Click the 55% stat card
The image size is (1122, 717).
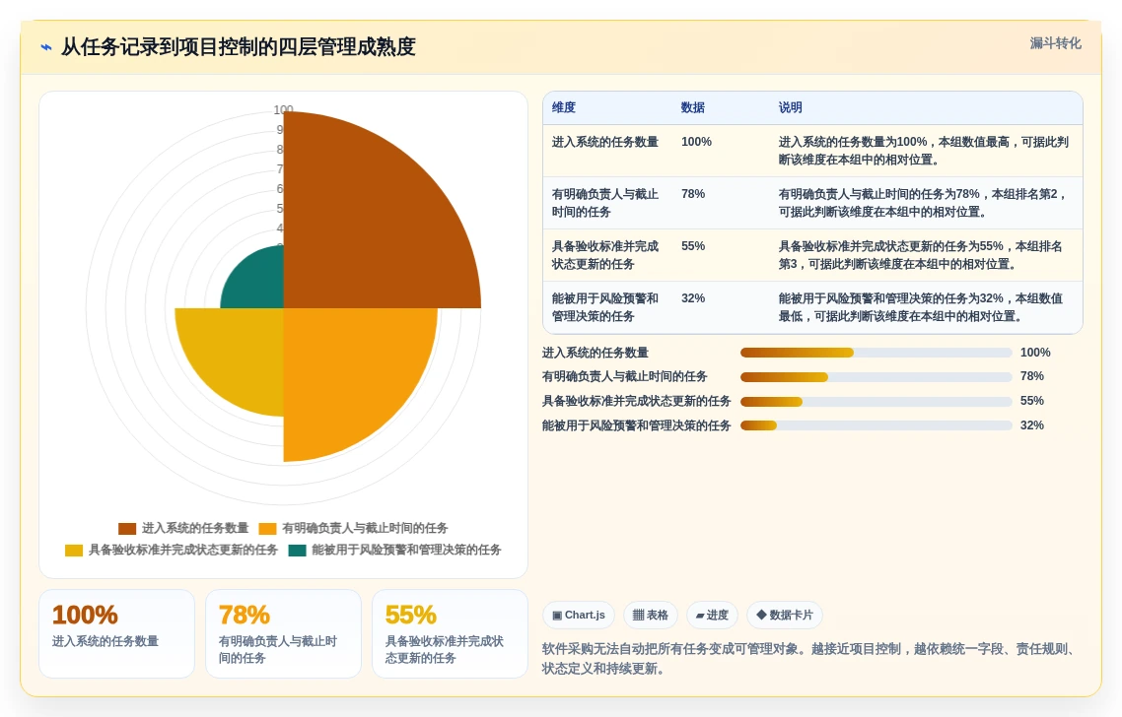pos(451,633)
